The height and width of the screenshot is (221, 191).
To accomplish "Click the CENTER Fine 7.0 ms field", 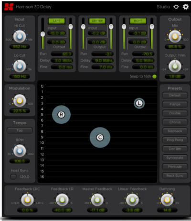I will (102, 67).
